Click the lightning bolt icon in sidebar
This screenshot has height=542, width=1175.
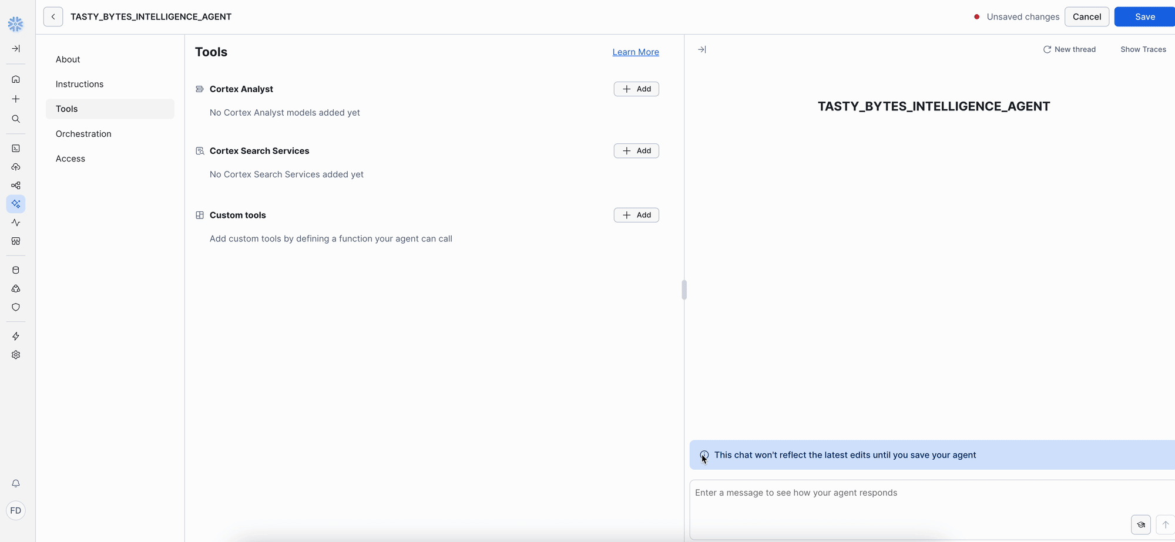[16, 336]
